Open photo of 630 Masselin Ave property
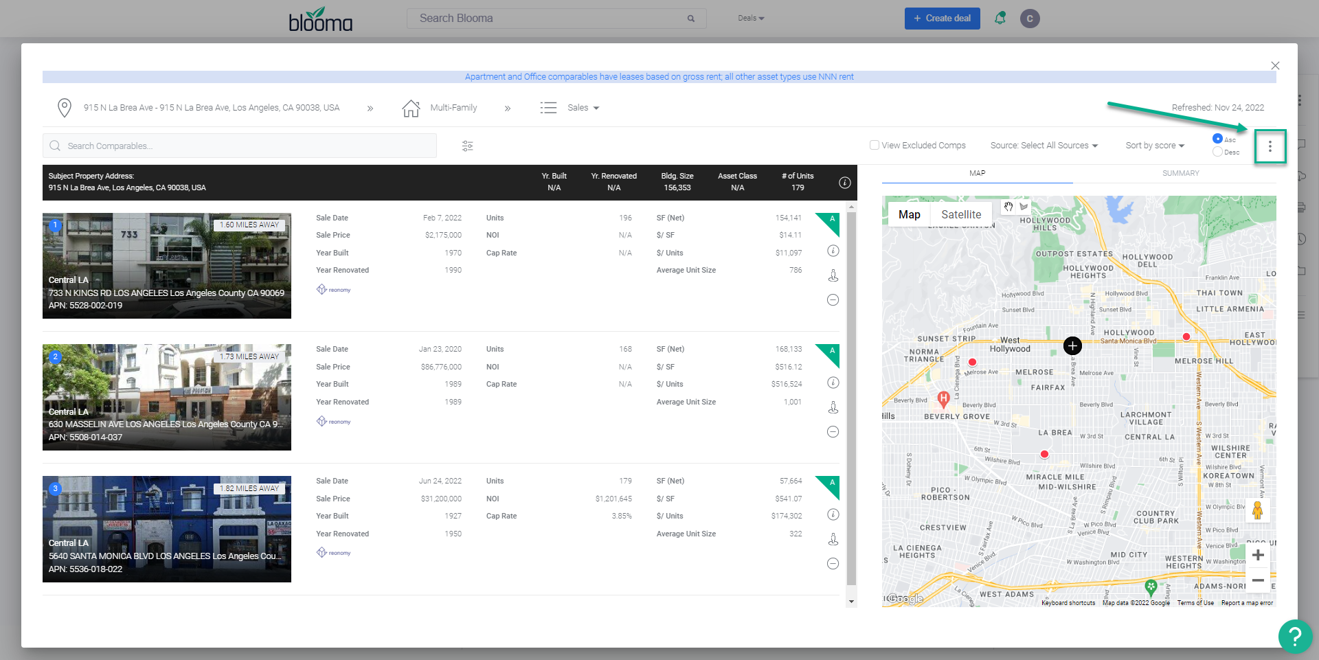The width and height of the screenshot is (1319, 660). [167, 397]
